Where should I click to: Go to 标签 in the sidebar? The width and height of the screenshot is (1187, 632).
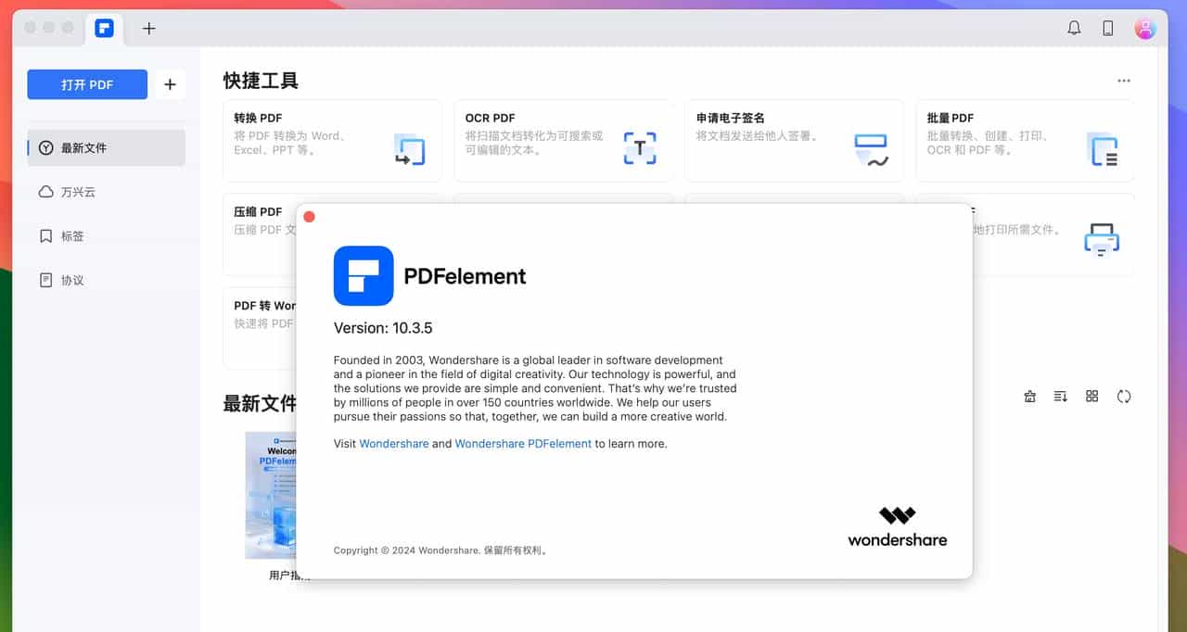coord(72,236)
